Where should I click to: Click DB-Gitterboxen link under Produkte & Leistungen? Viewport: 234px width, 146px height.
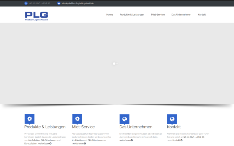48,140
